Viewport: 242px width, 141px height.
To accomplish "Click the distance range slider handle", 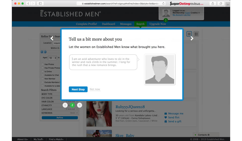I will (42, 52).
